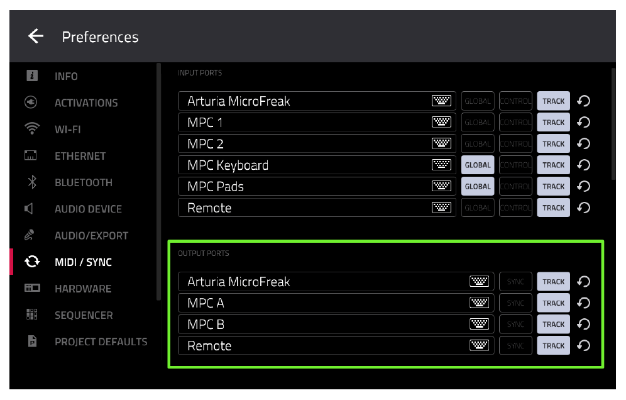The width and height of the screenshot is (626, 400).
Task: Enable CONTROL for Arturia MicroFreak input
Action: (515, 101)
